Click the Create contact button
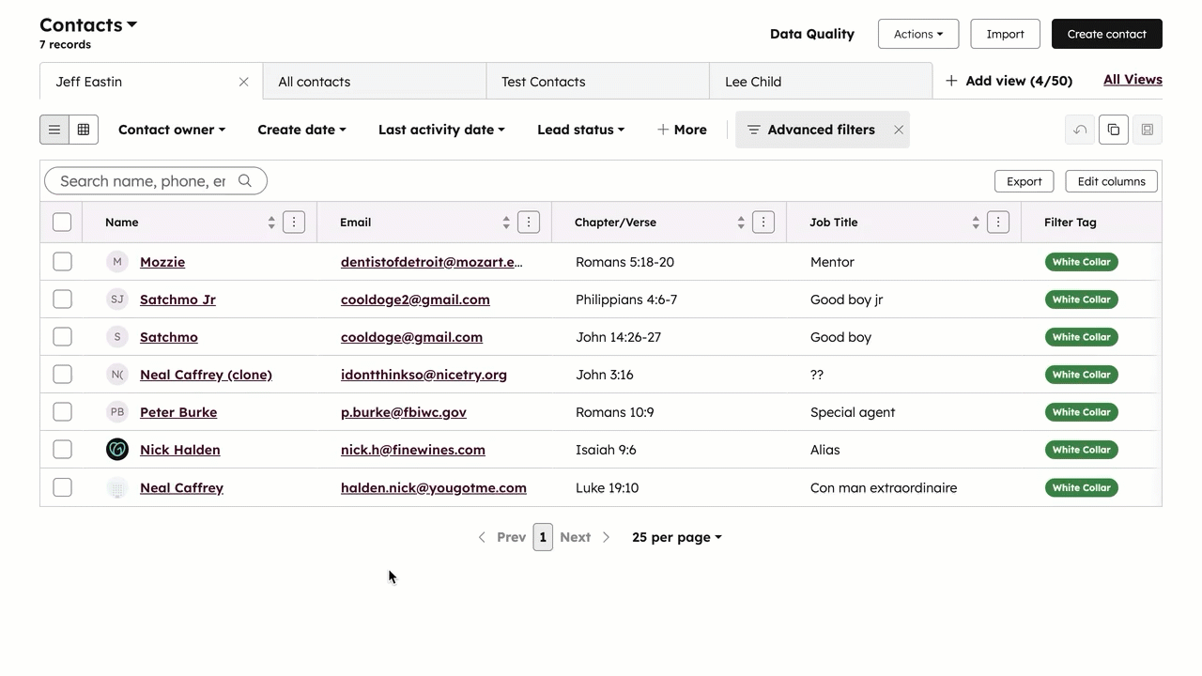Image resolution: width=1202 pixels, height=676 pixels. [x=1106, y=34]
